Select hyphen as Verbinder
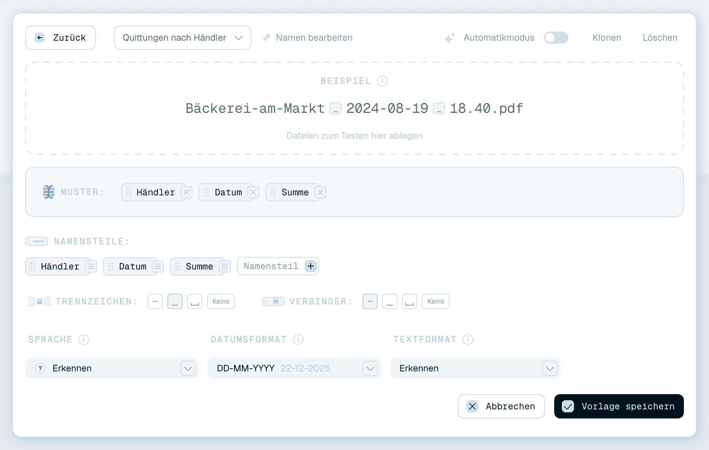The height and width of the screenshot is (450, 709). pyautogui.click(x=370, y=301)
